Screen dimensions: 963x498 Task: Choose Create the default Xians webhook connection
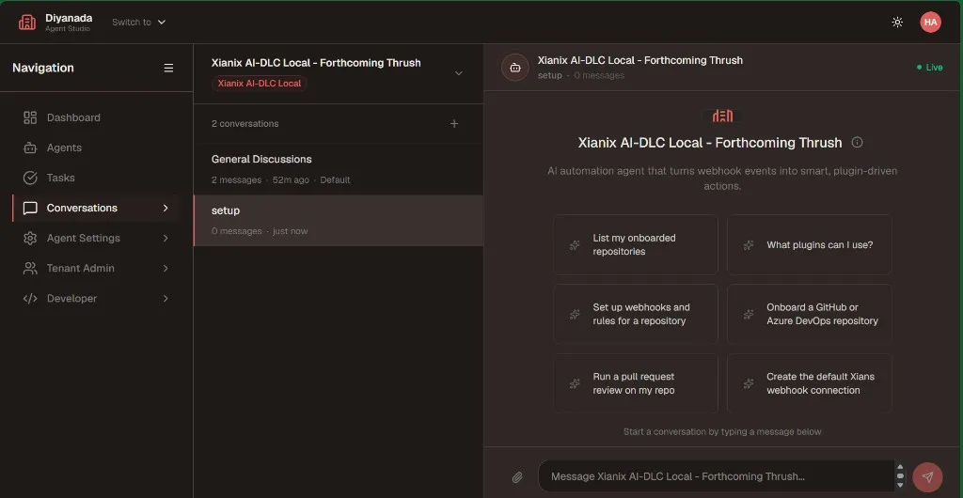pyautogui.click(x=810, y=383)
